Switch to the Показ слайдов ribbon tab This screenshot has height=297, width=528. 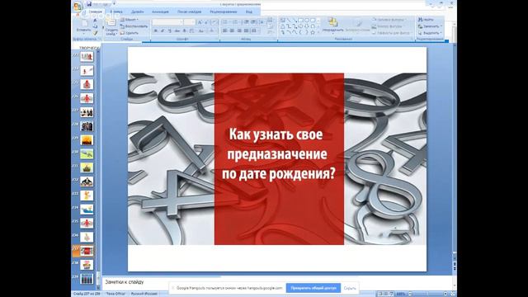tap(190, 12)
